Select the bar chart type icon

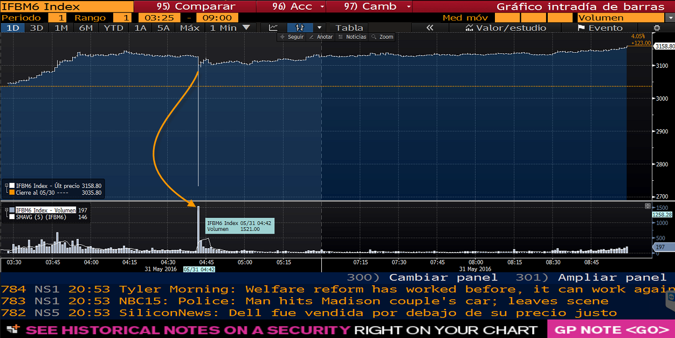300,27
